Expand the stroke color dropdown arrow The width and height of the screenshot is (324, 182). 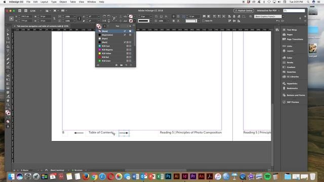134,21
